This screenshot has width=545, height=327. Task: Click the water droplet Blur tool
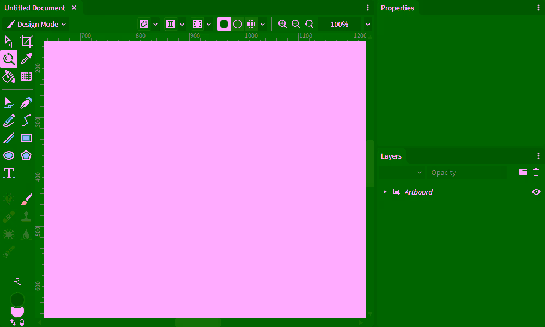[26, 234]
